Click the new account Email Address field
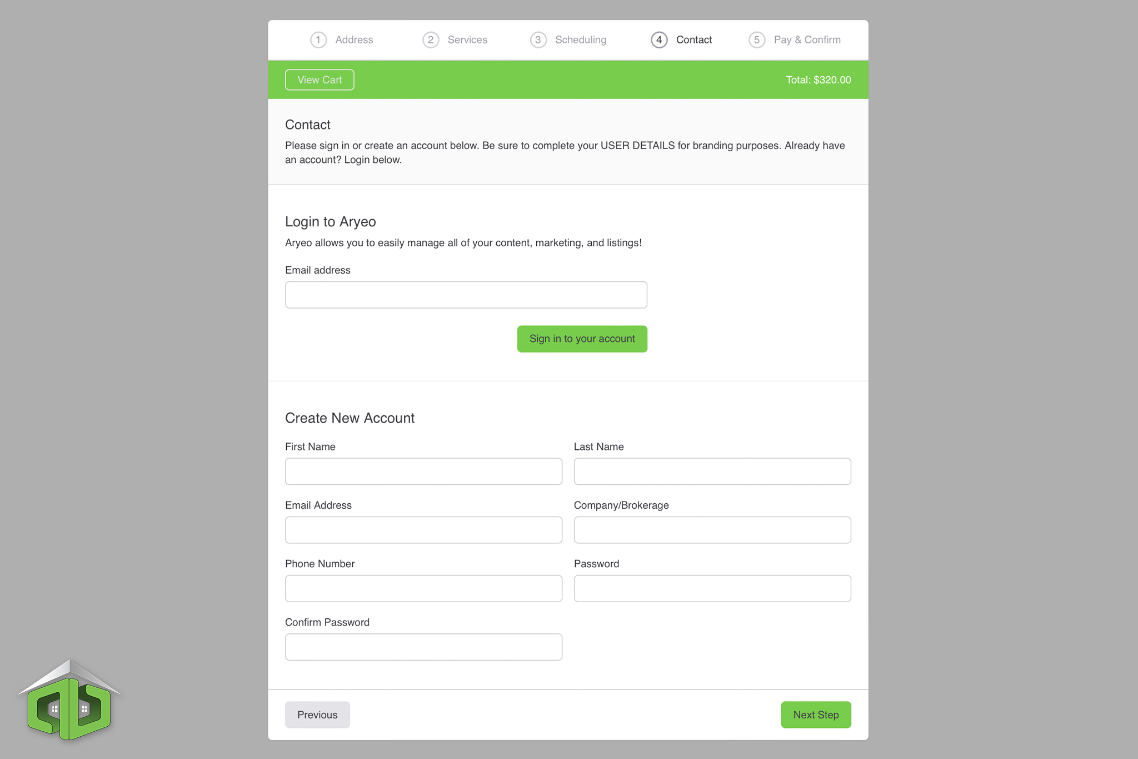 click(423, 530)
